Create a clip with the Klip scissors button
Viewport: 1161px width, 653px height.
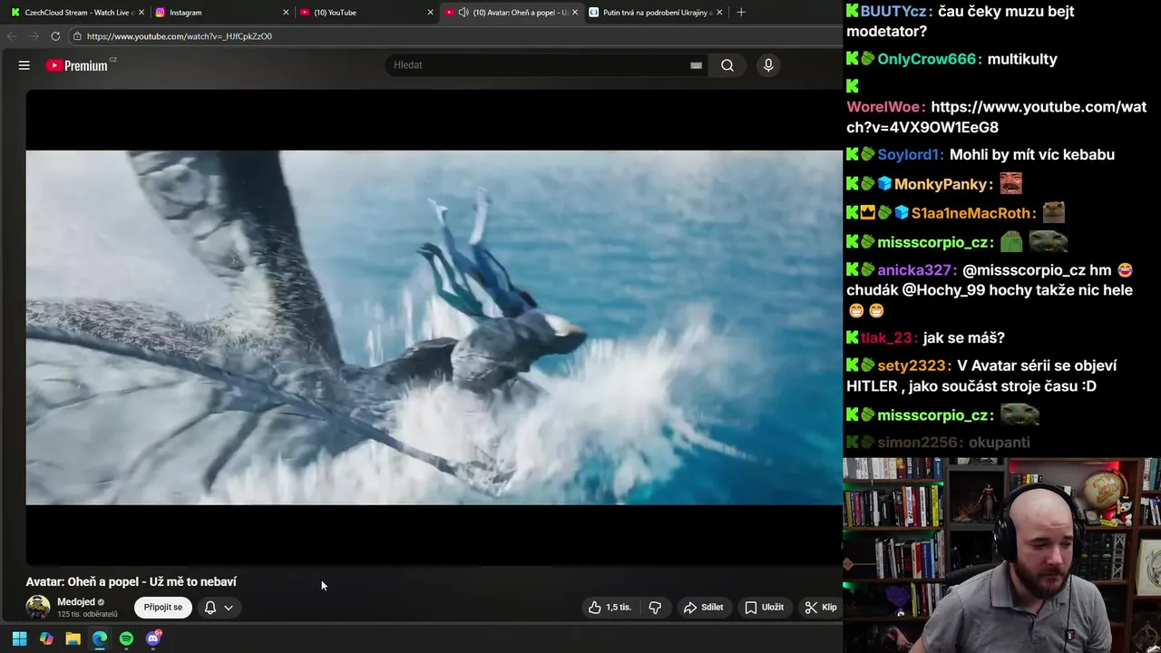click(821, 608)
